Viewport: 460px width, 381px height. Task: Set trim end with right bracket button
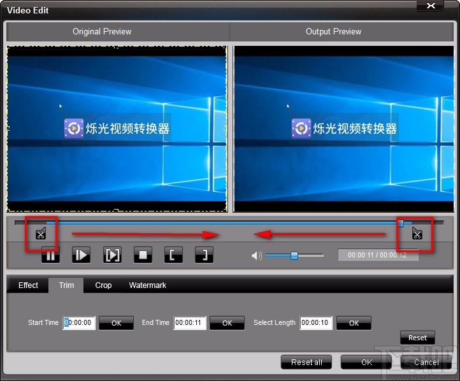point(204,255)
